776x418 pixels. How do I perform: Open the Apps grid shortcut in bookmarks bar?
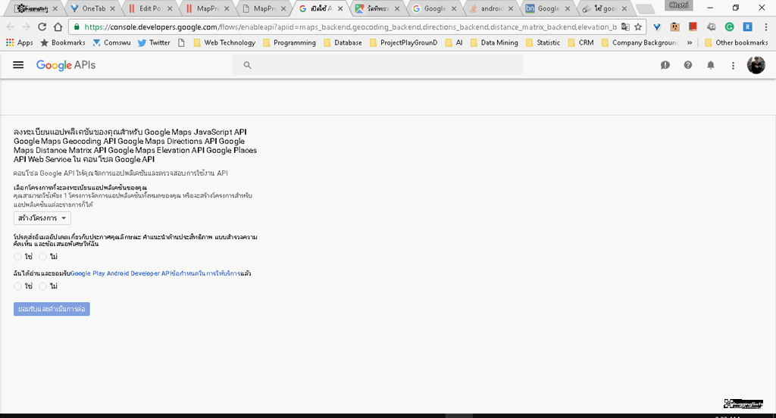(x=19, y=42)
